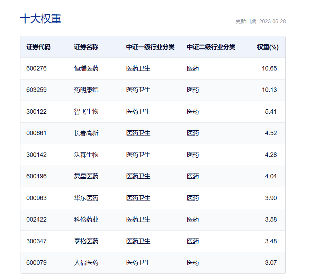Select the 证券代码 column header

tap(38, 47)
